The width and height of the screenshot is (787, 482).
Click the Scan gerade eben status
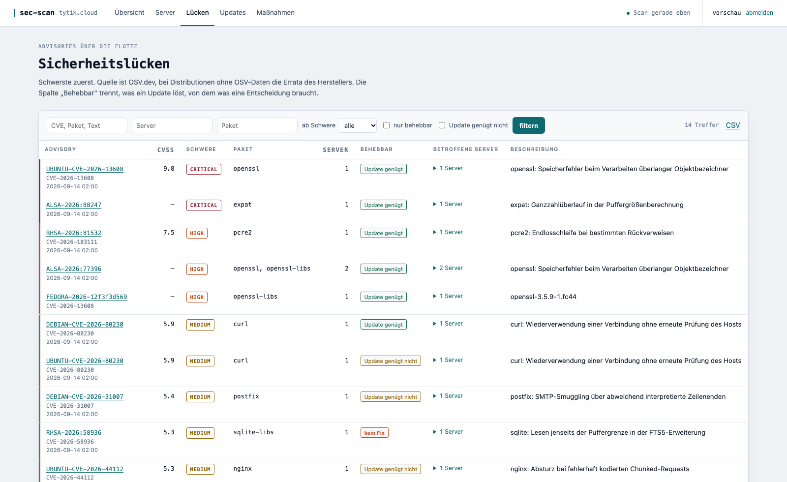[658, 13]
